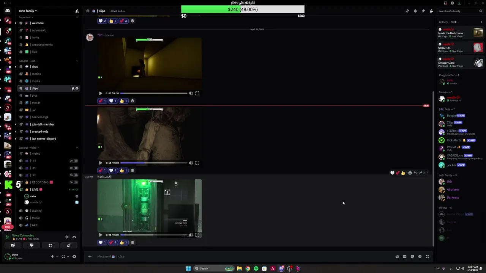Play the second video at 0:11/0:32
Viewport: 486px width, 273px height.
coord(101,163)
